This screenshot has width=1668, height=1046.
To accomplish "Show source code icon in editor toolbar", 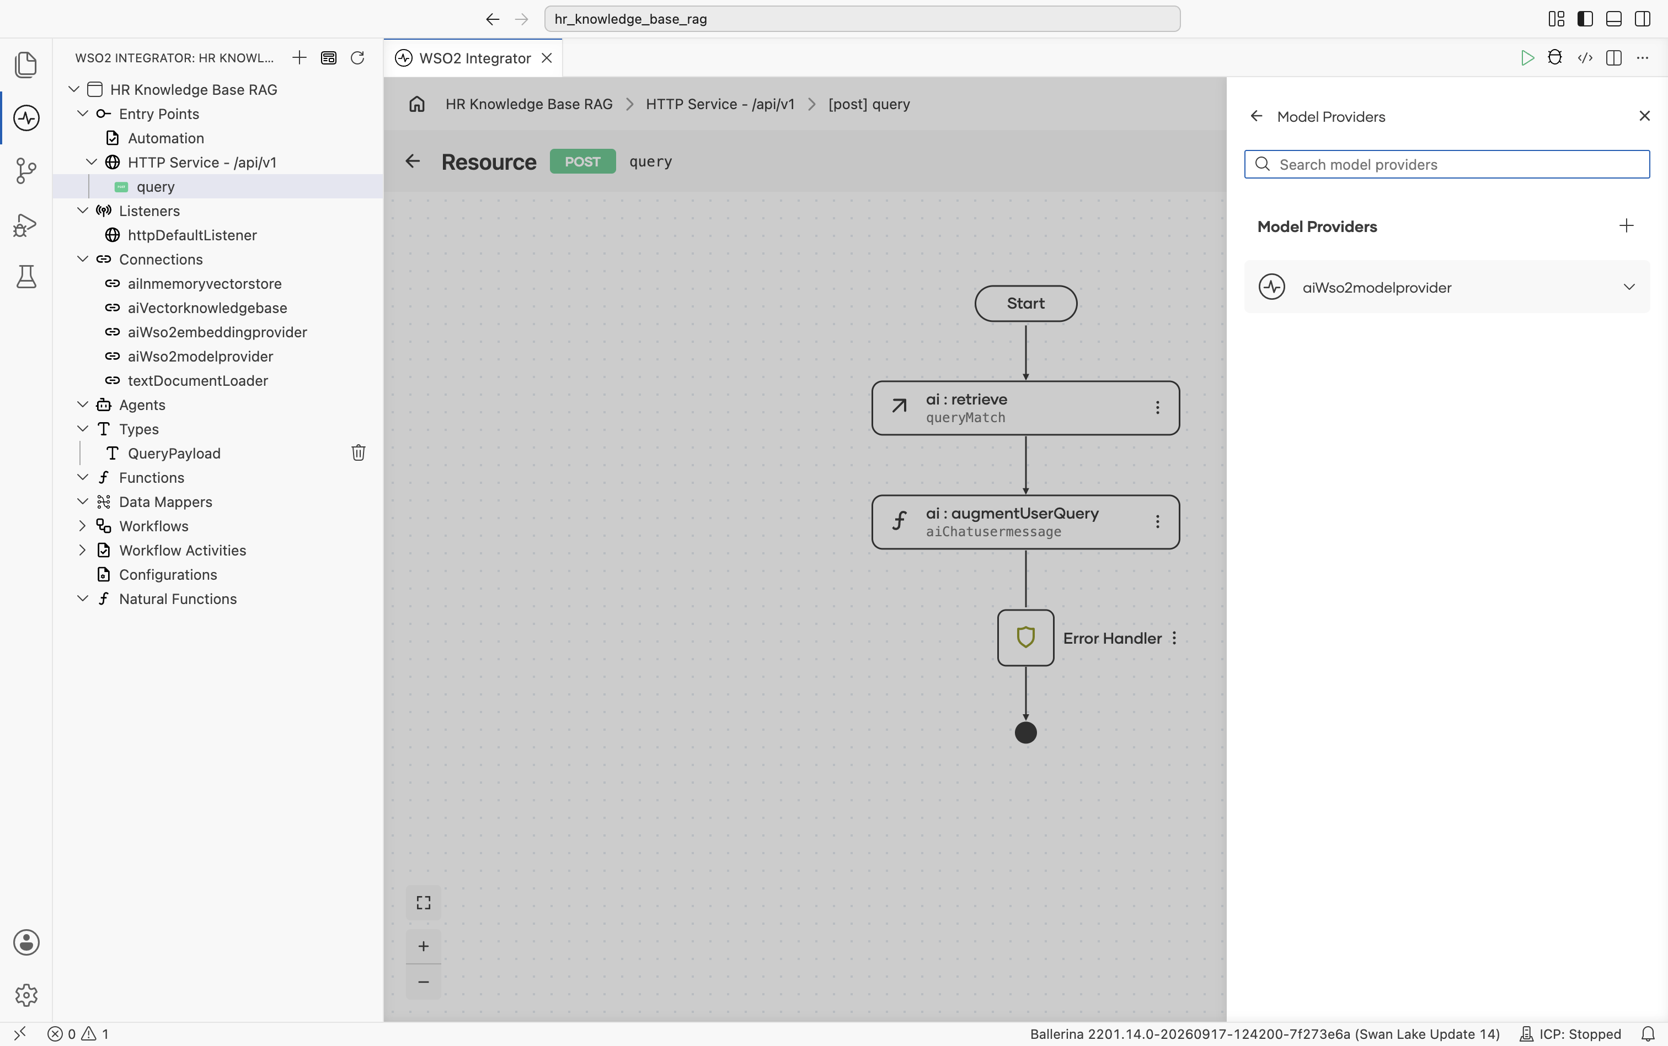I will (1585, 57).
